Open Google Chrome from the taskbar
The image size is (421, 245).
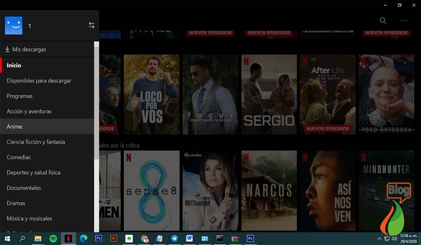[x=144, y=239]
